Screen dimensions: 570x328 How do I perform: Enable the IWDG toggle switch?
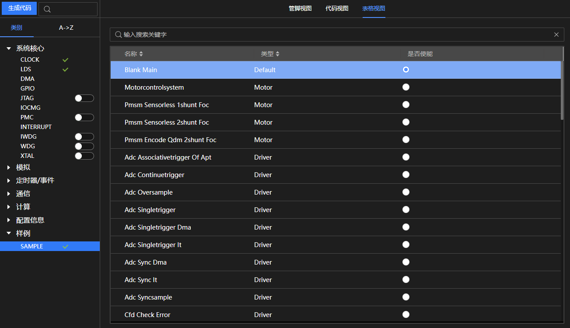[84, 137]
